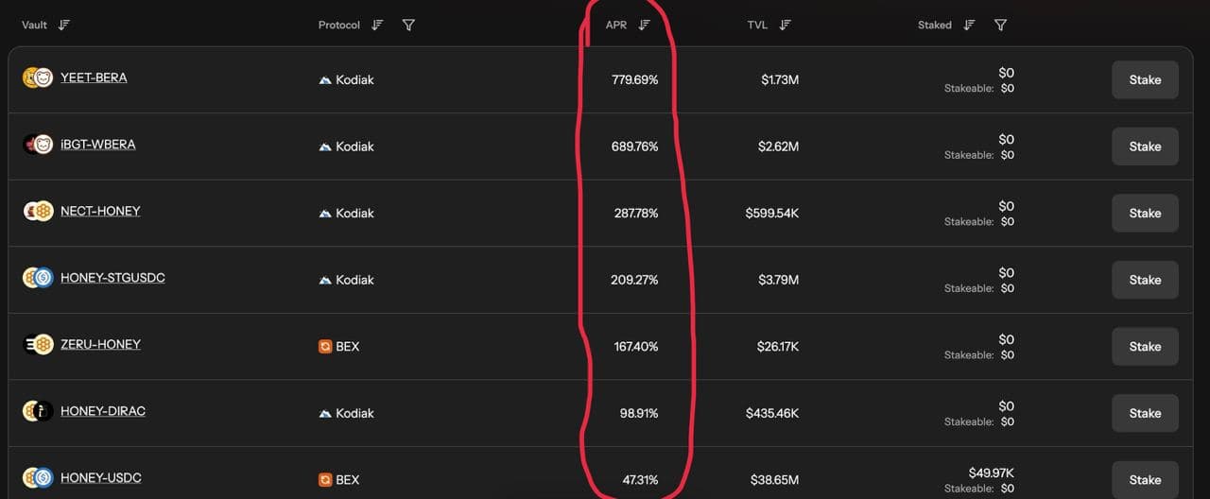Open the HONEY-USDC vault link
Screen dimensions: 1210x499
pyautogui.click(x=101, y=478)
